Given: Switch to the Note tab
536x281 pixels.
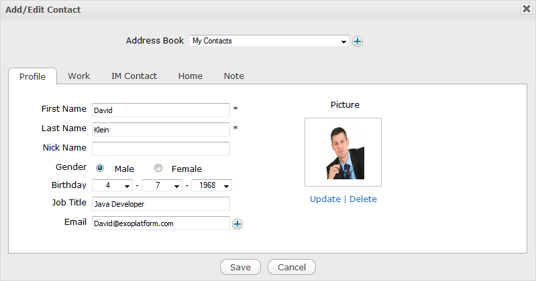Looking at the screenshot, I should tap(233, 76).
